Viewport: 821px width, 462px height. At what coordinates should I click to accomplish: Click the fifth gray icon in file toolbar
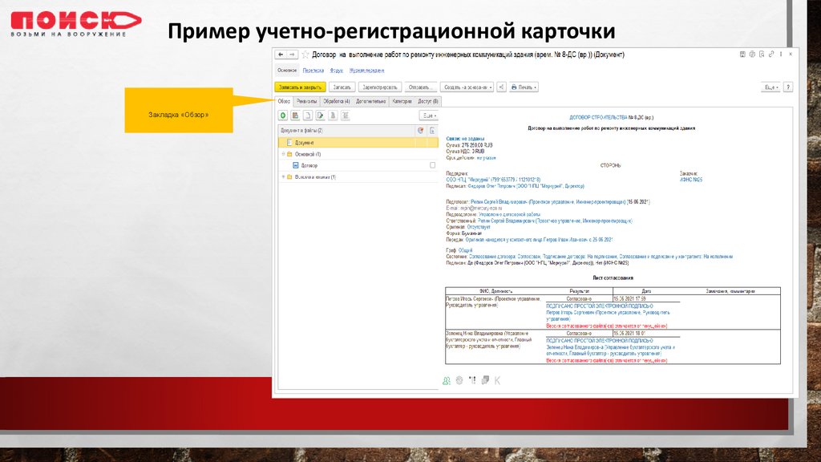(x=333, y=115)
